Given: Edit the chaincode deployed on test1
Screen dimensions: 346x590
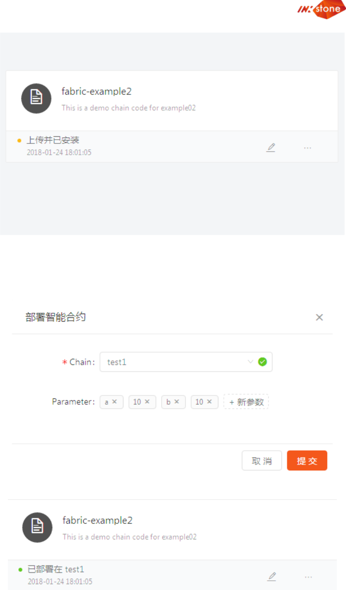Looking at the screenshot, I should pyautogui.click(x=272, y=577).
